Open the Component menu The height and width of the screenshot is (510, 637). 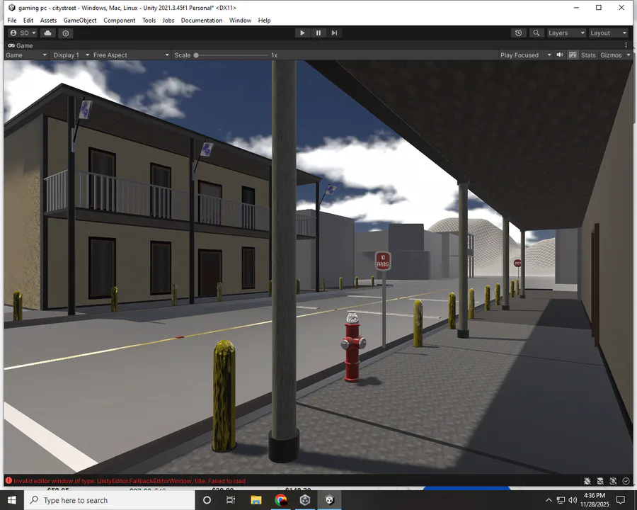(x=120, y=21)
